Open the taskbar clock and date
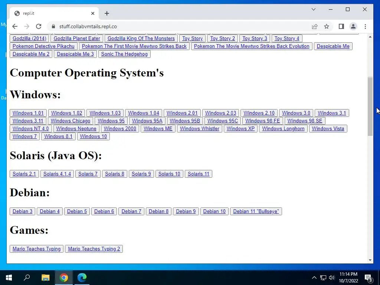The height and width of the screenshot is (285, 380). click(348, 278)
